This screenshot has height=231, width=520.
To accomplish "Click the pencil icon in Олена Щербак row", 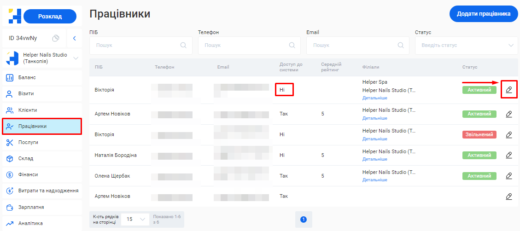I will tap(509, 176).
